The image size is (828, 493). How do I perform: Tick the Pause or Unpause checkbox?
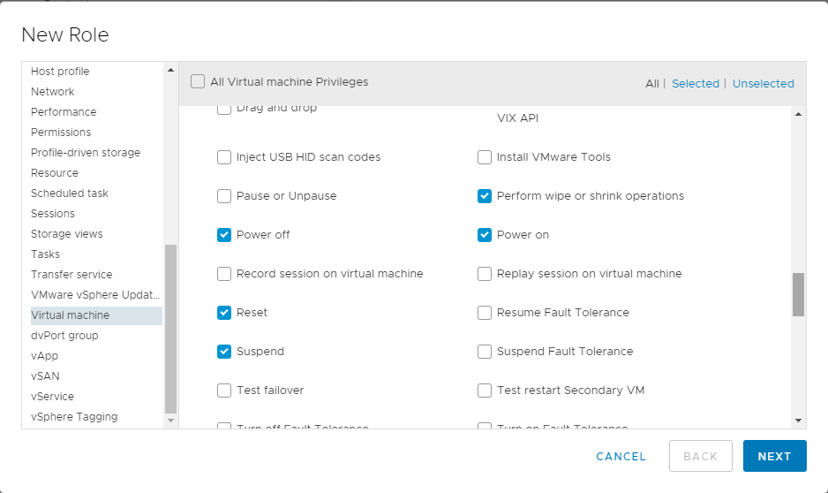[224, 196]
